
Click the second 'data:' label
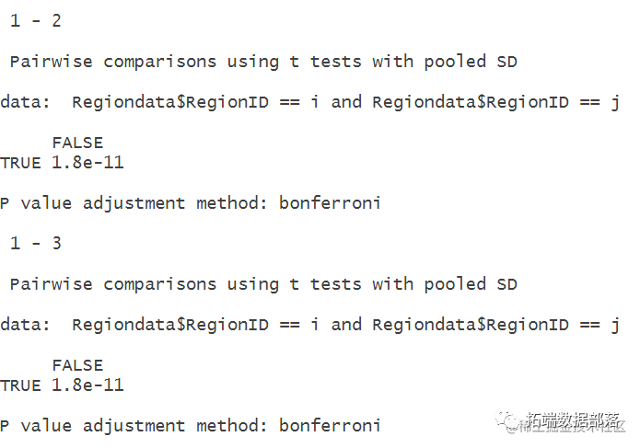(25, 325)
